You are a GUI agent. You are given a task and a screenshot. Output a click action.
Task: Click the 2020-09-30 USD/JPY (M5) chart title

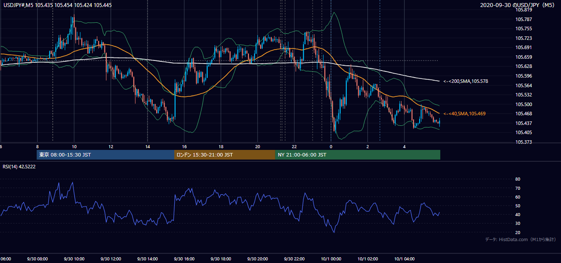point(518,5)
